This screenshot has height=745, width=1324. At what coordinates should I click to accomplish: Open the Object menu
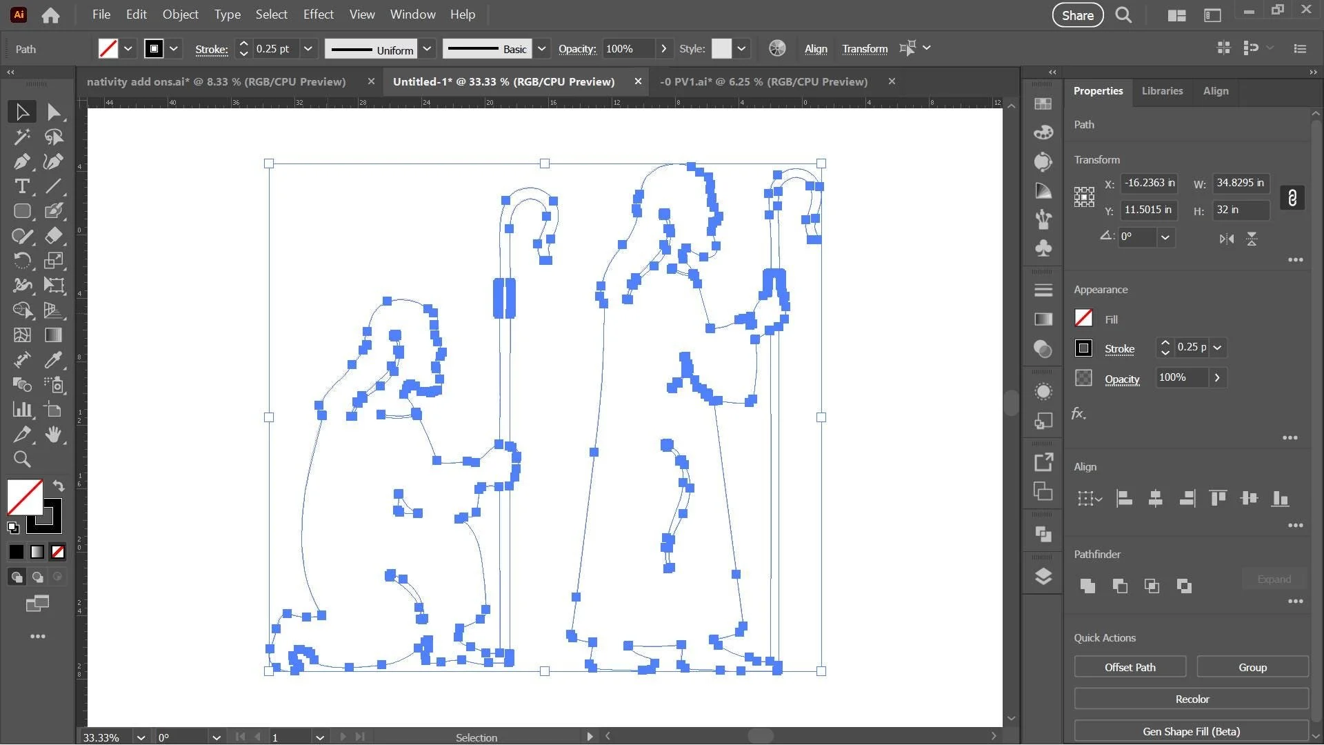click(x=180, y=14)
